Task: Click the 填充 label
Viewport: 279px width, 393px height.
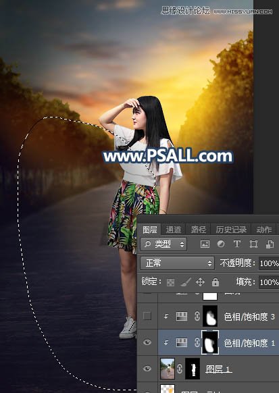Action: 245,282
